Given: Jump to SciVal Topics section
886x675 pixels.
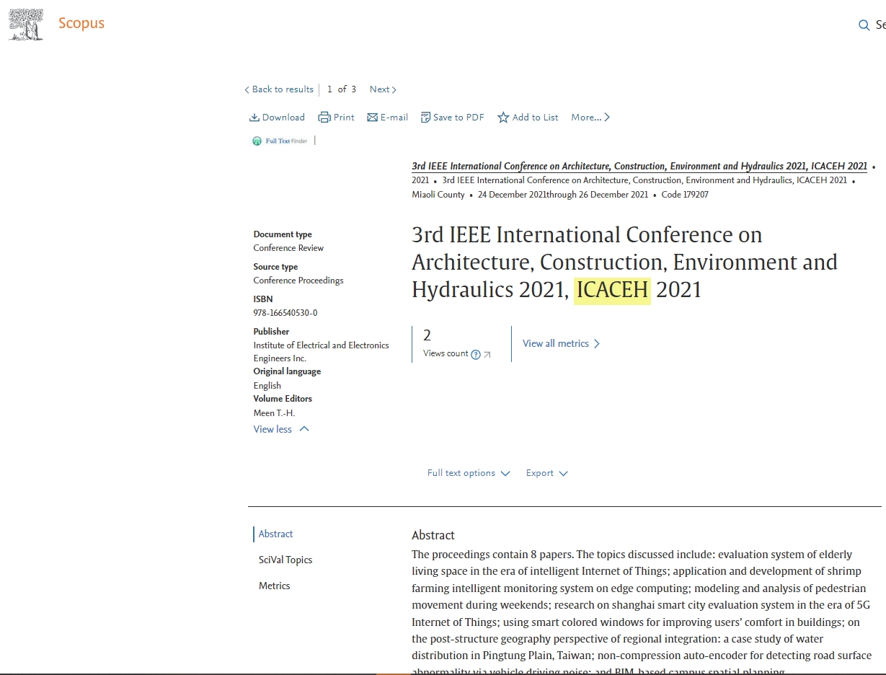Looking at the screenshot, I should pyautogui.click(x=285, y=560).
